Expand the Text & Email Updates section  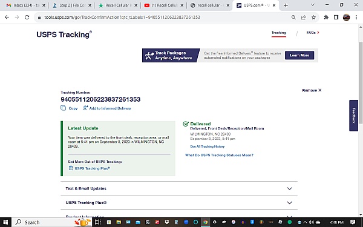pyautogui.click(x=179, y=188)
